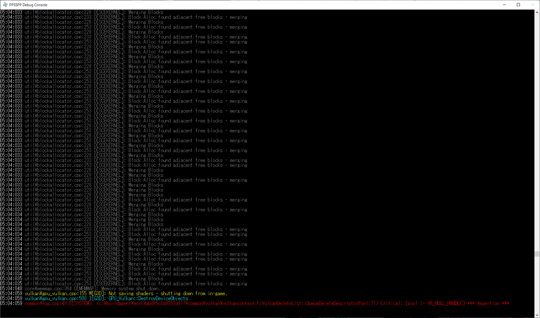Select the maximize window icon
Viewport: 540px width, 318px height.
[518, 5]
